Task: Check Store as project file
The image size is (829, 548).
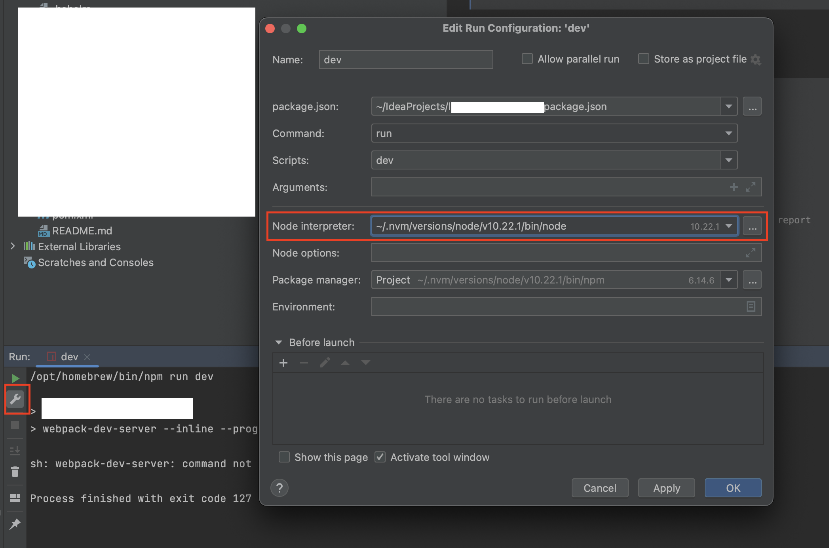Action: 644,59
